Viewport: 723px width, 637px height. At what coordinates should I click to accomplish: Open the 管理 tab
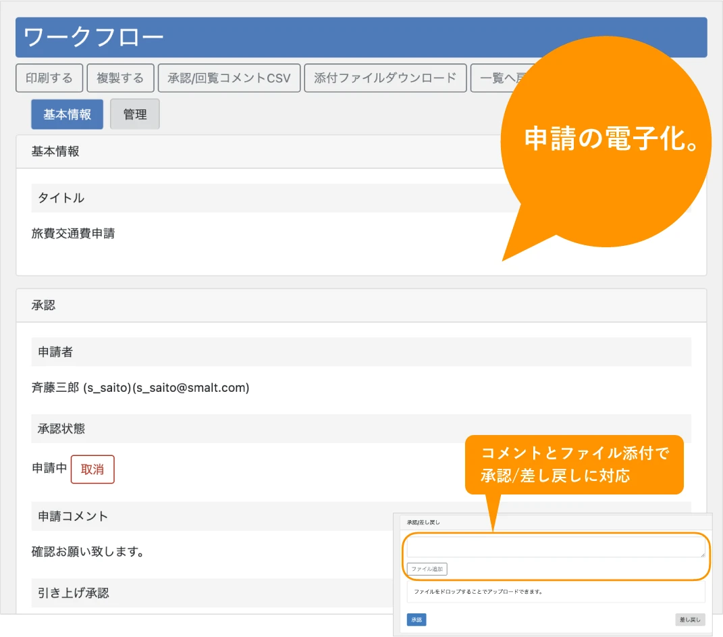coord(134,114)
